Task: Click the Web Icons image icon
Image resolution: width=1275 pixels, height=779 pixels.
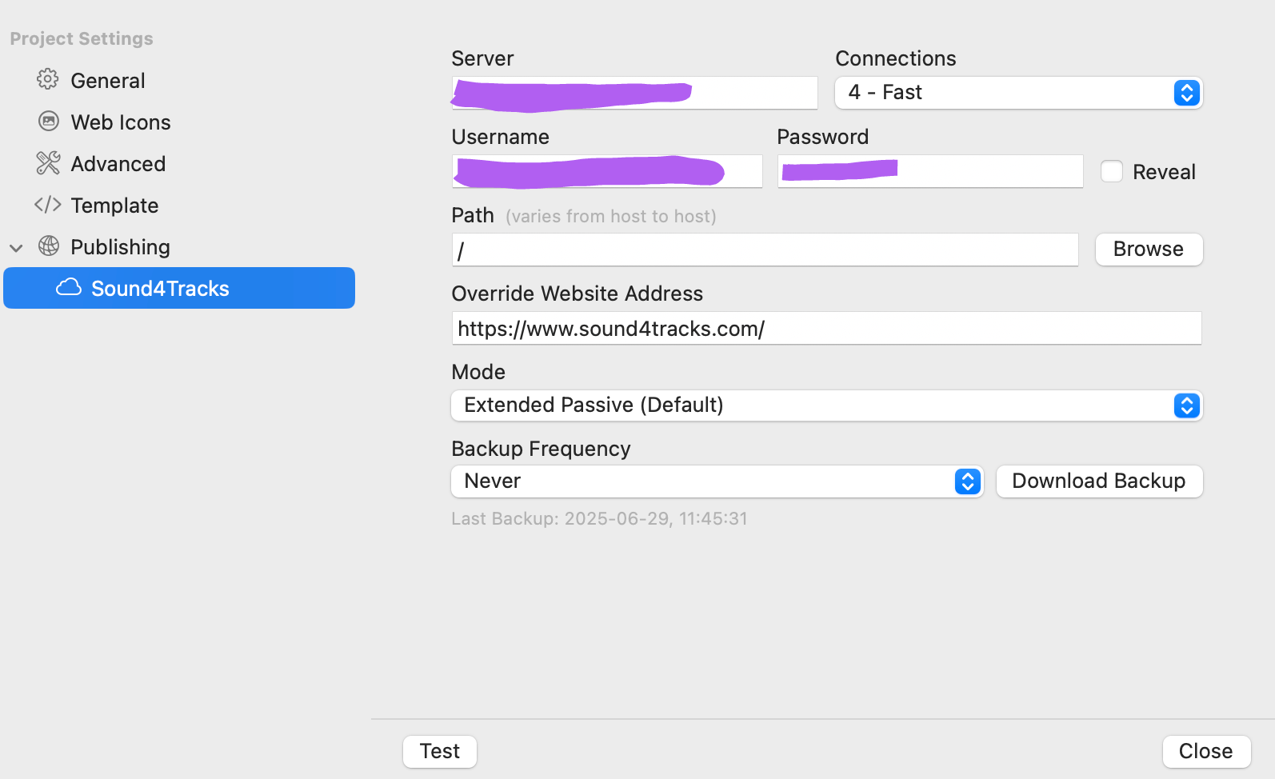Action: [x=49, y=122]
